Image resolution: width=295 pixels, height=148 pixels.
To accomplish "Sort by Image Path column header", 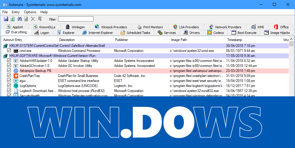I will 197,40.
